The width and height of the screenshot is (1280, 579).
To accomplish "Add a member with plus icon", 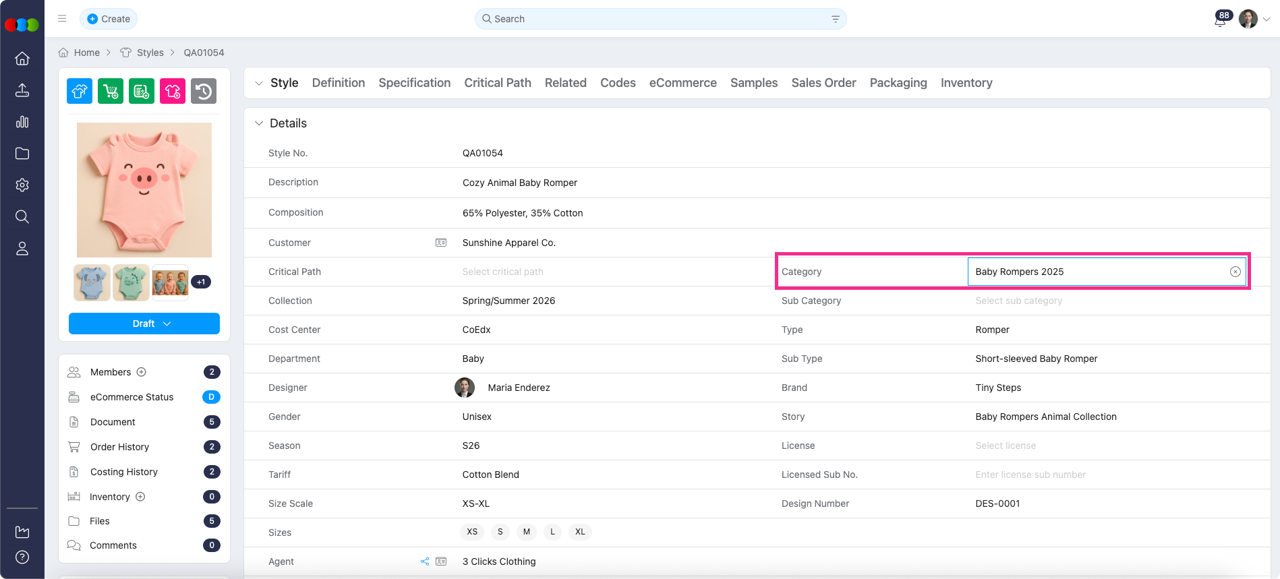I will click(x=142, y=372).
